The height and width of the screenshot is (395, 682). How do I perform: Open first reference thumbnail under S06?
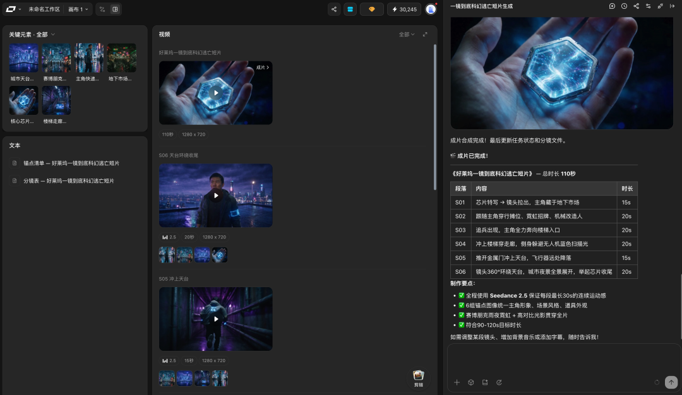click(x=167, y=255)
